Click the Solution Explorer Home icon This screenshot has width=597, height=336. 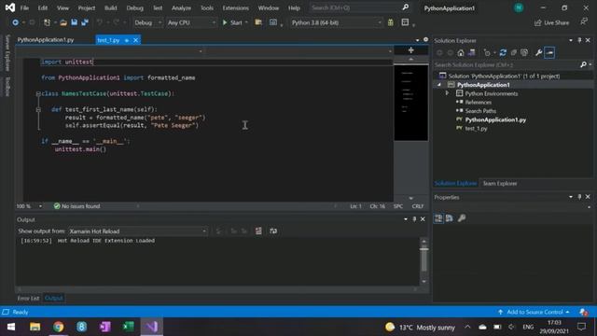(x=461, y=53)
